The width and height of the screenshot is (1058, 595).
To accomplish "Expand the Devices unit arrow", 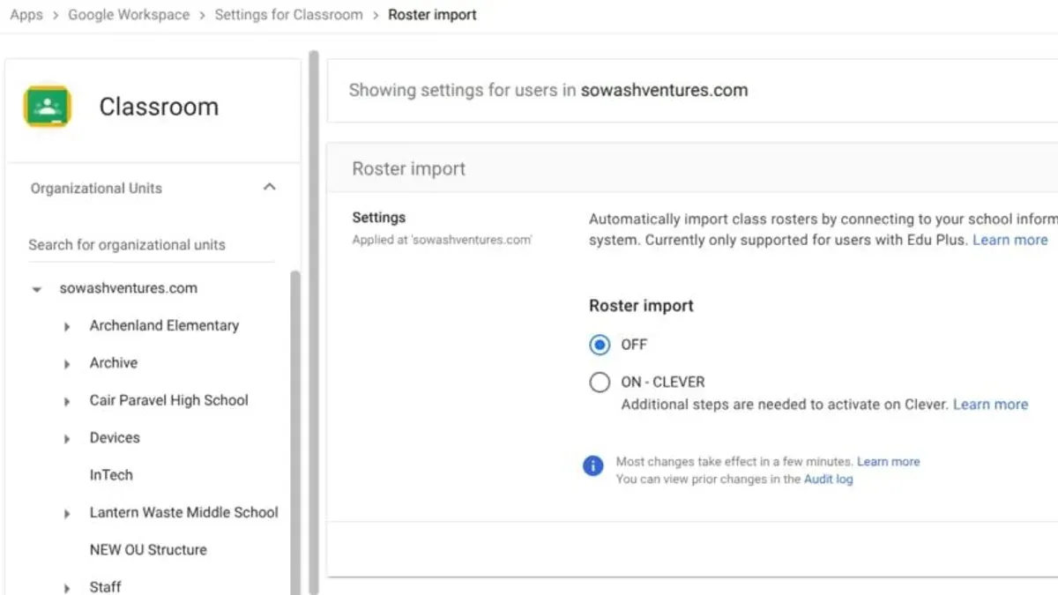I will 67,438.
